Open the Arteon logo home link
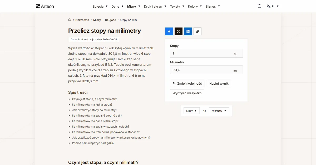 pos(45,6)
